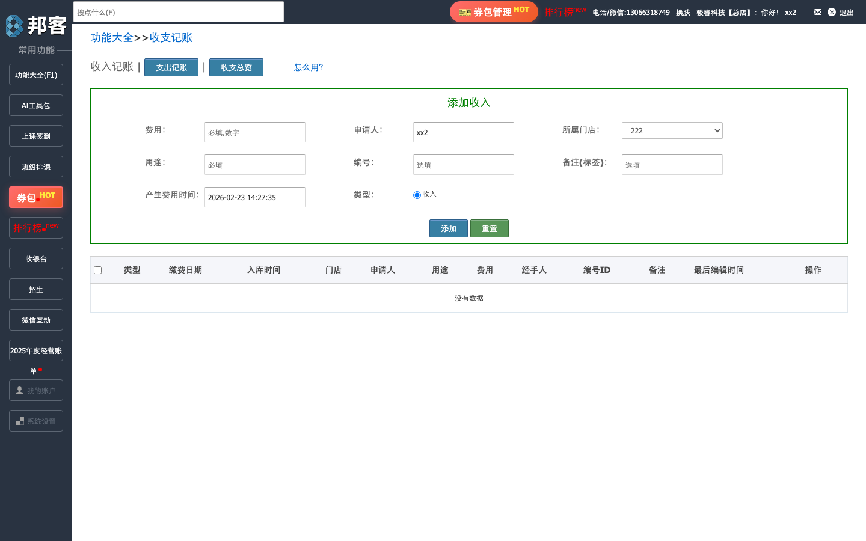Open the 所属门店 store dropdown
The width and height of the screenshot is (866, 541).
point(672,130)
